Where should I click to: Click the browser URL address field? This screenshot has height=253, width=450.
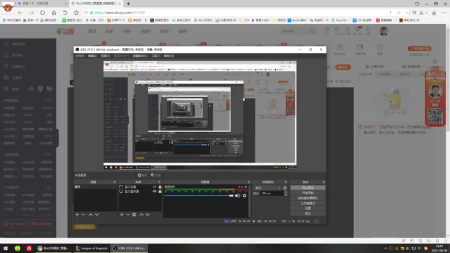pyautogui.click(x=235, y=12)
